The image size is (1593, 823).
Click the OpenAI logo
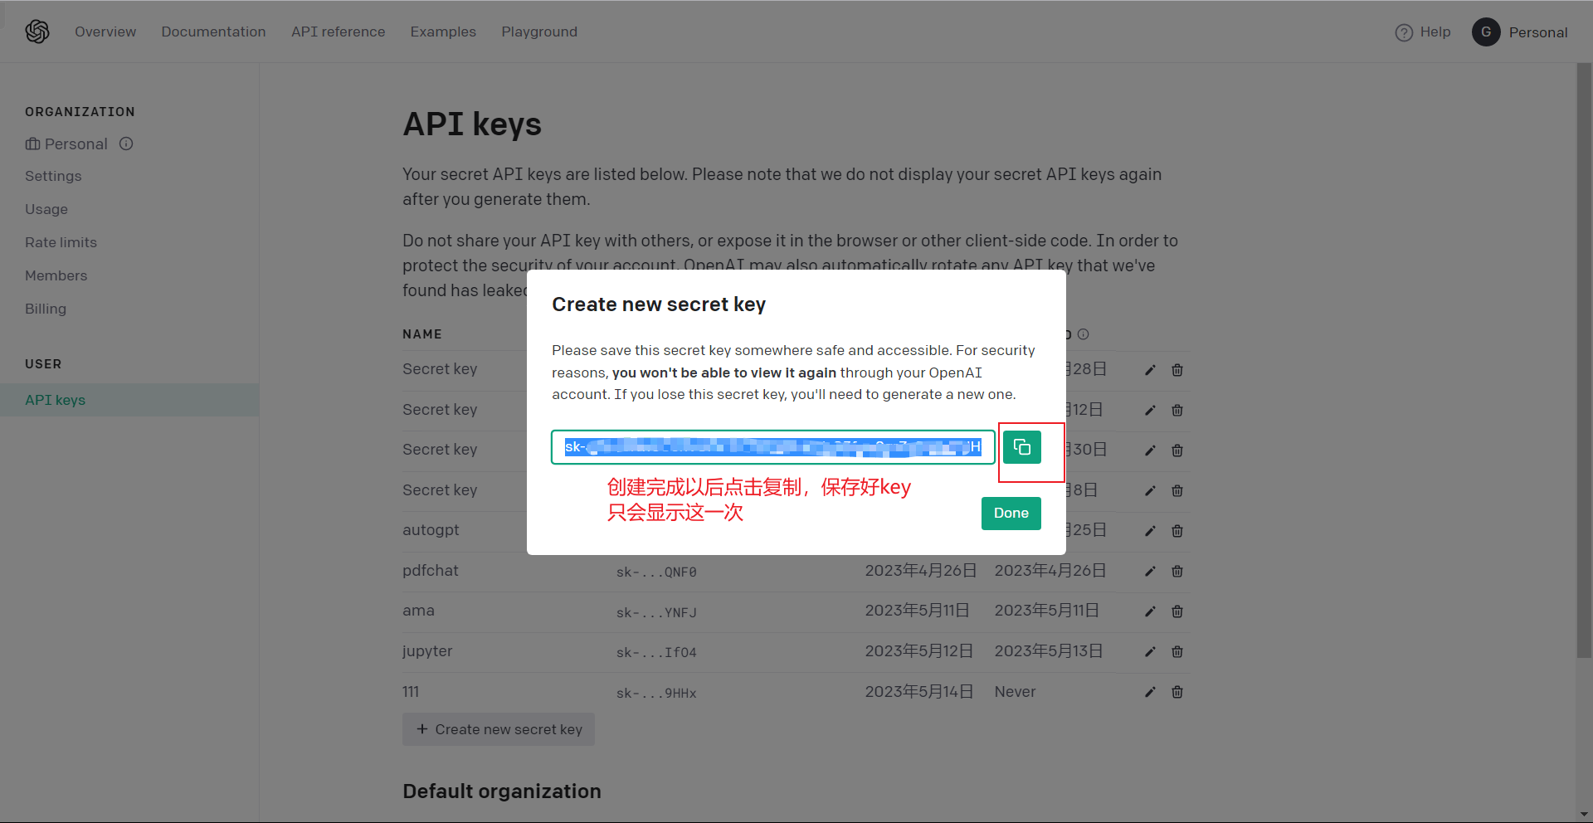37,32
